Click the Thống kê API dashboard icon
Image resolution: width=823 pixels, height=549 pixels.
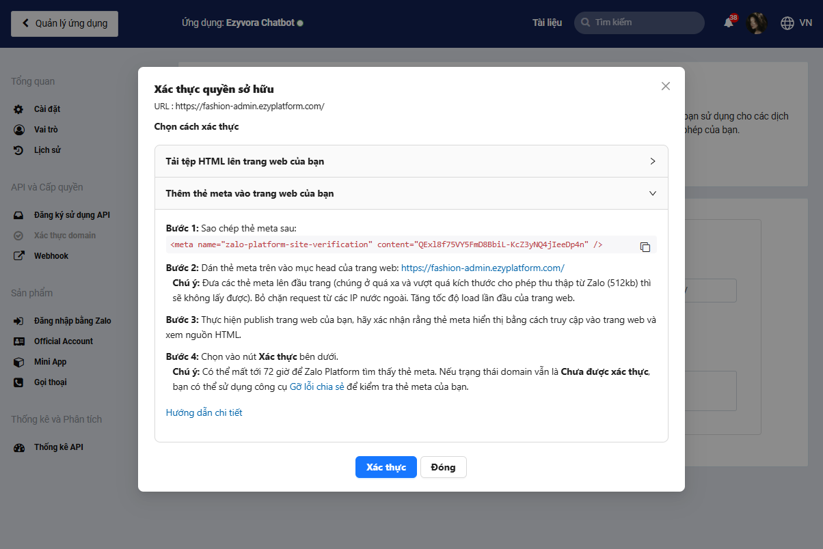pos(19,448)
